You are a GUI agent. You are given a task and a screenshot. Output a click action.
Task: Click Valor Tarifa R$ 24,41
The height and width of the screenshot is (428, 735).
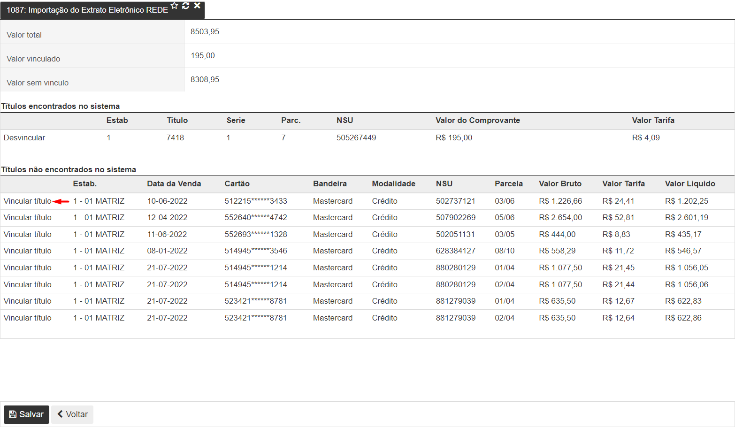click(x=618, y=201)
